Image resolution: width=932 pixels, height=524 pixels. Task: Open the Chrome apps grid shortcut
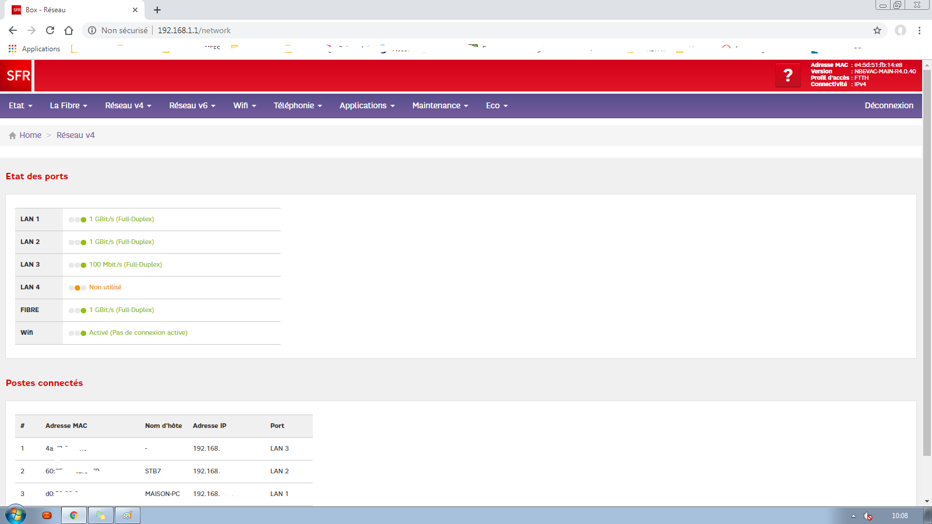pos(12,49)
